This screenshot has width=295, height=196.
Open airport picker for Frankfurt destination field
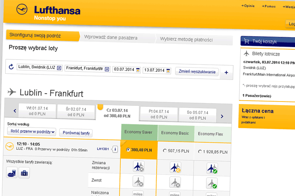(x=107, y=69)
